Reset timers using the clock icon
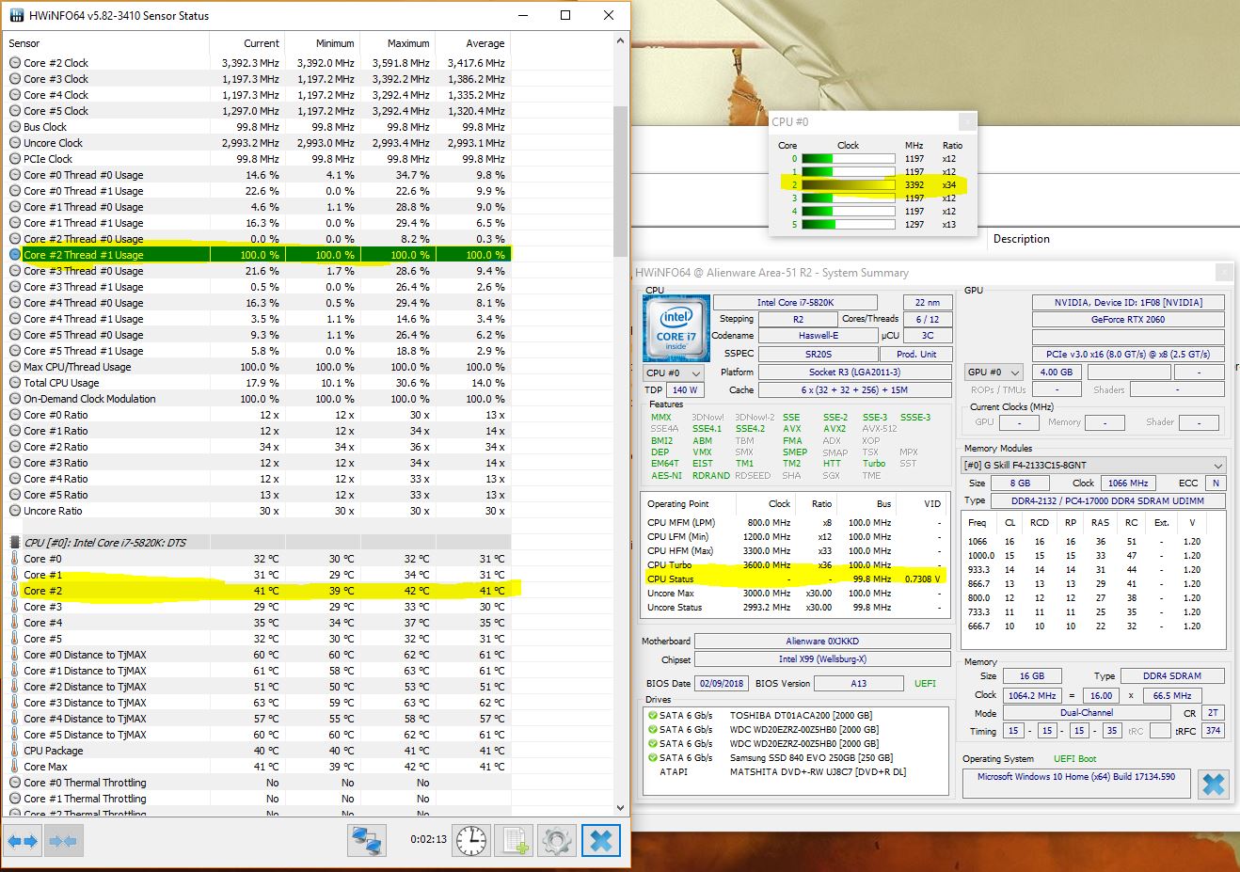Image resolution: width=1240 pixels, height=872 pixels. pyautogui.click(x=470, y=840)
